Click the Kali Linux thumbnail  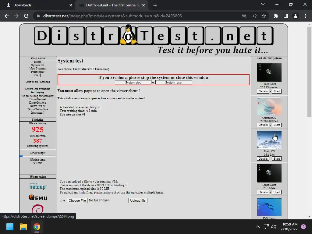click(x=269, y=207)
